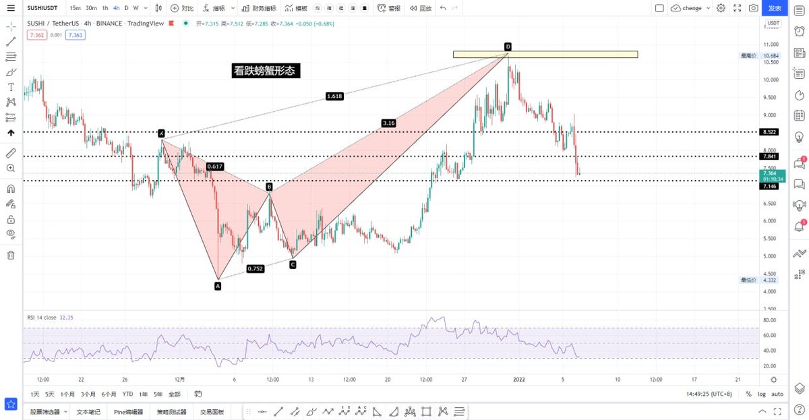
Task: Open chart settings gear
Action: 721,8
